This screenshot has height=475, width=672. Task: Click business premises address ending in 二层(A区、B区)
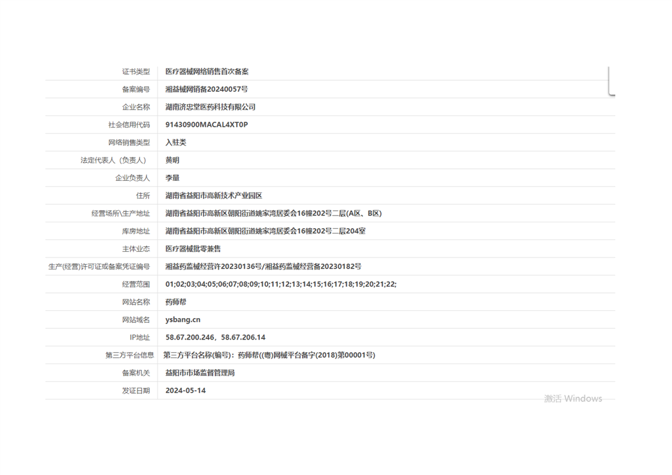(273, 213)
